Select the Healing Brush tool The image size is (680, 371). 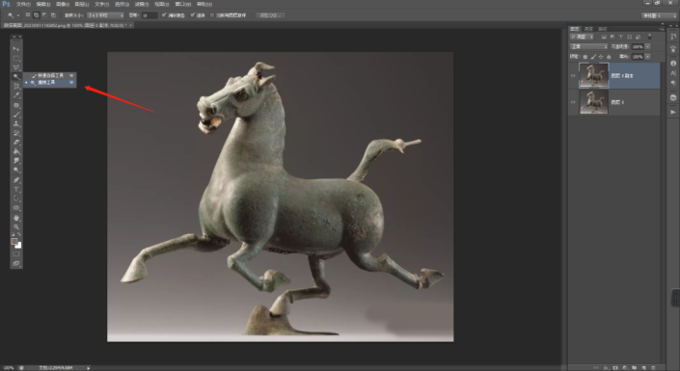coord(16,105)
